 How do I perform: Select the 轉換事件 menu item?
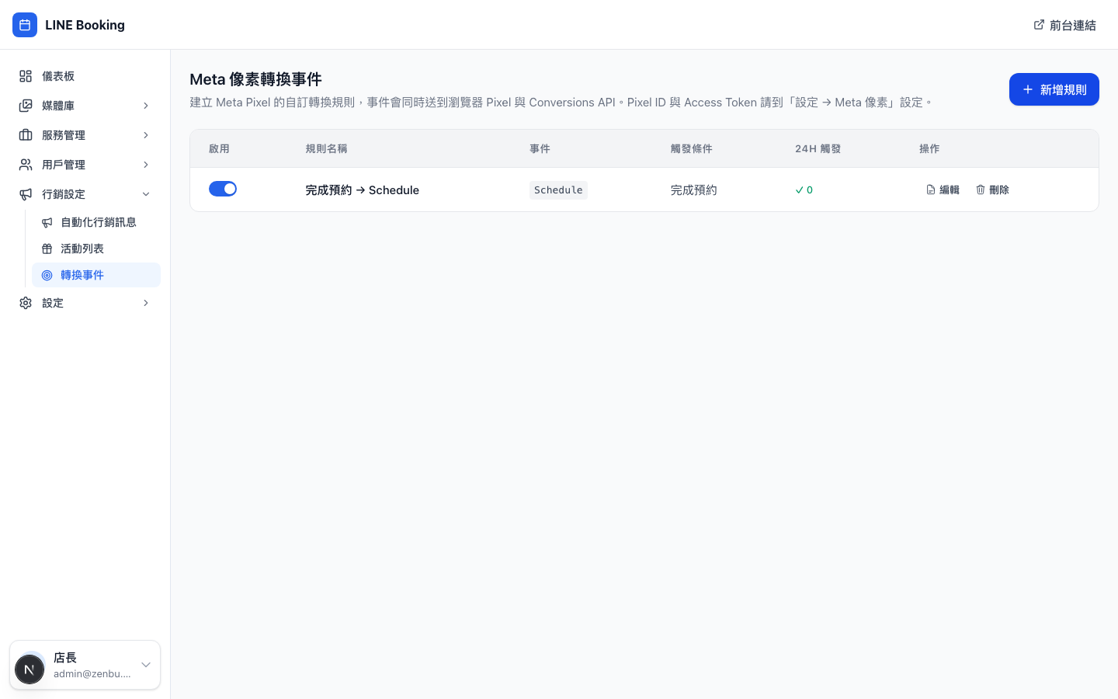point(82,275)
